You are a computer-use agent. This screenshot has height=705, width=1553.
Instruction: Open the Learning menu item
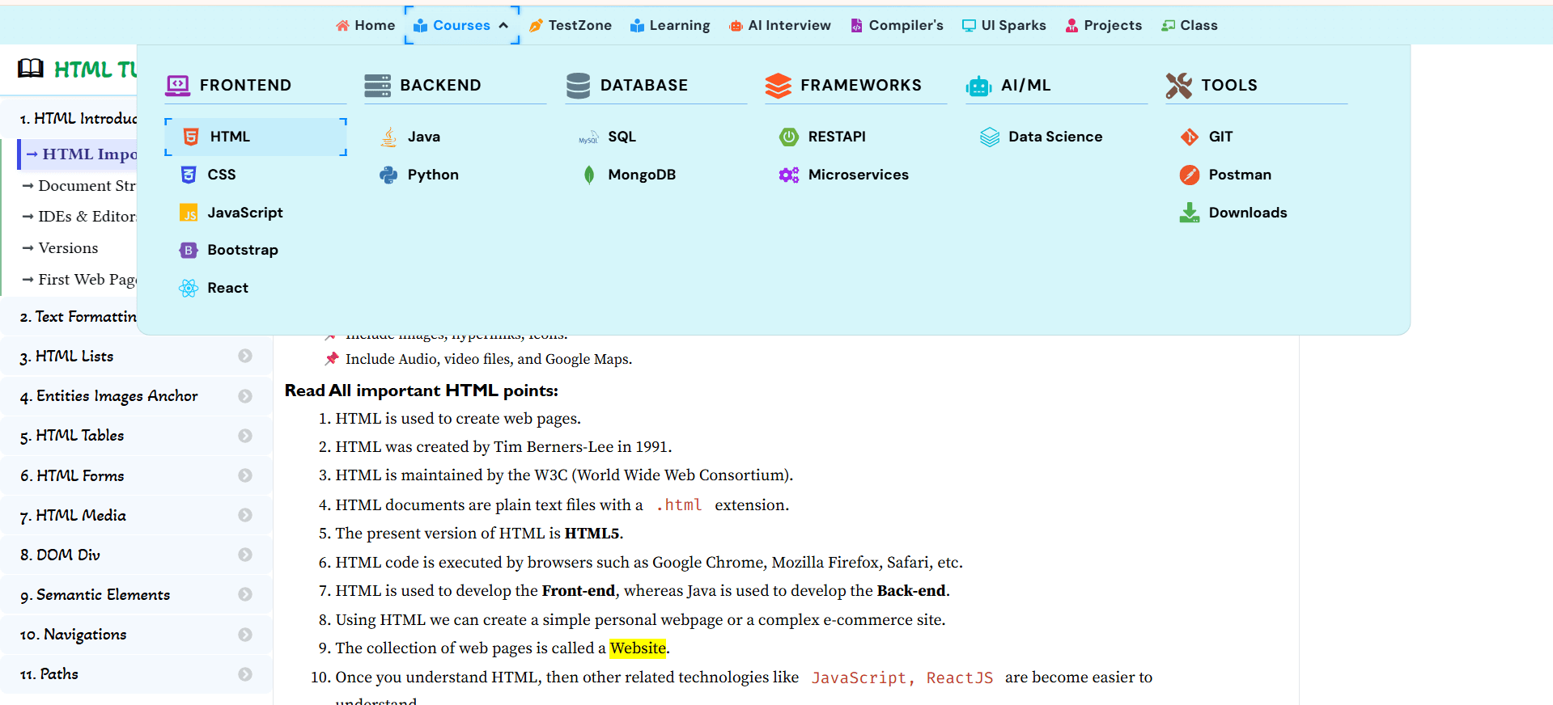(670, 25)
